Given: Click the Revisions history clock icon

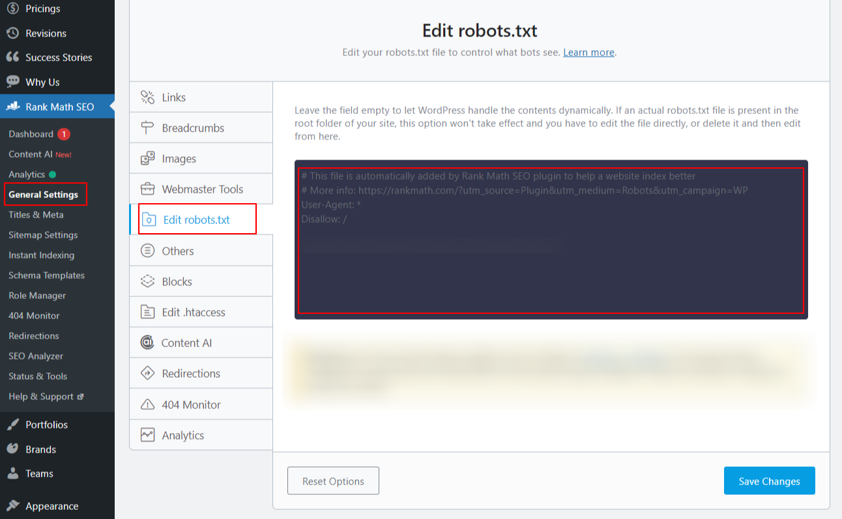Looking at the screenshot, I should coord(12,33).
